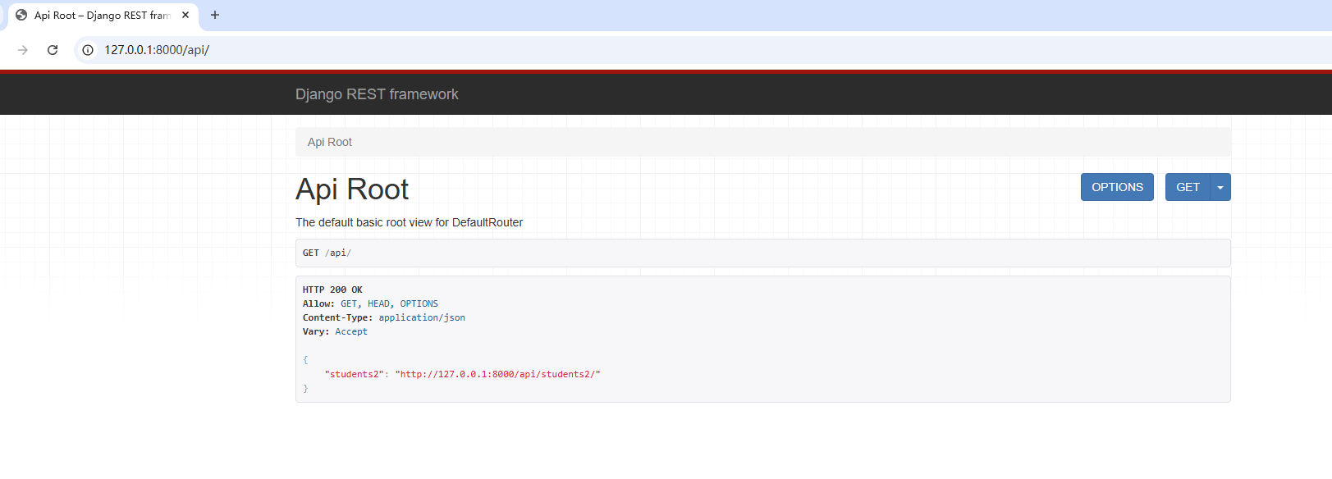Click the "Vary: Accept" header line
Viewport: 1332px width, 479px height.
tap(335, 331)
